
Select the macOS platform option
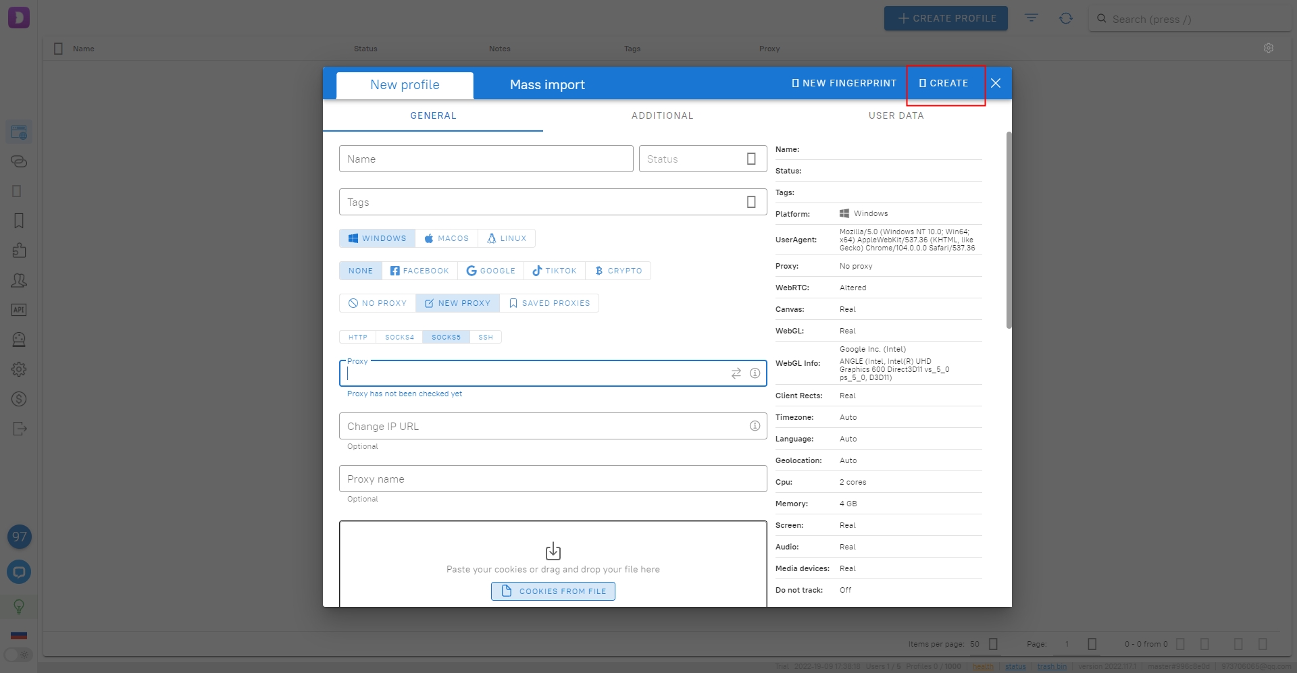[x=447, y=238]
